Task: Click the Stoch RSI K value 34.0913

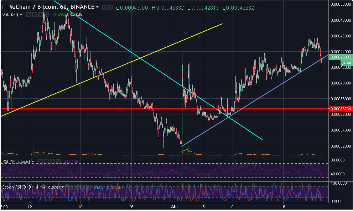Action: [101, 187]
